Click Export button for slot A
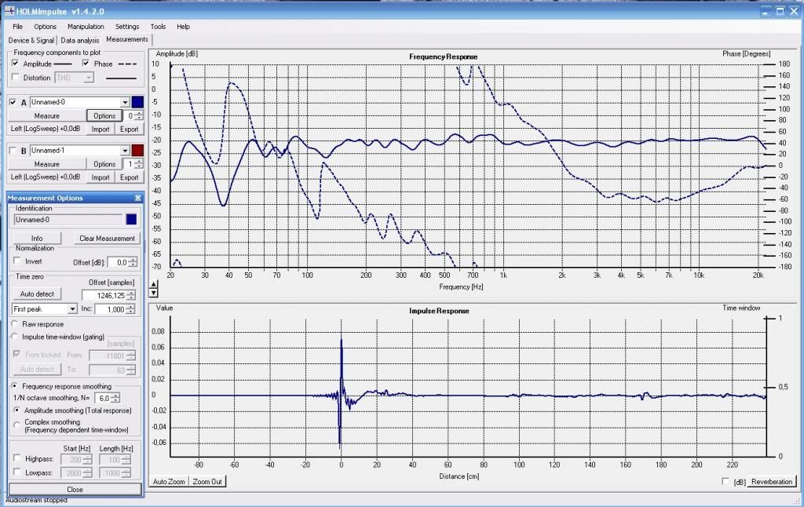Image resolution: width=804 pixels, height=507 pixels. coord(130,129)
